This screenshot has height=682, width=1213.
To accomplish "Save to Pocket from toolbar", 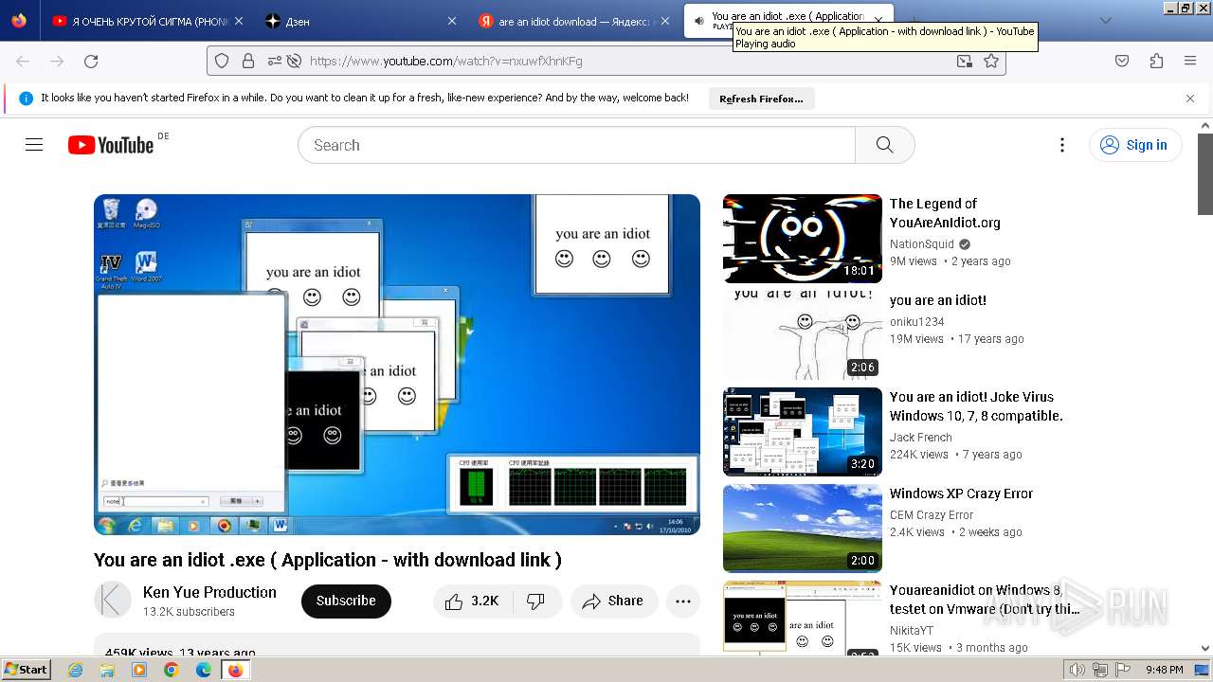I will [1122, 61].
